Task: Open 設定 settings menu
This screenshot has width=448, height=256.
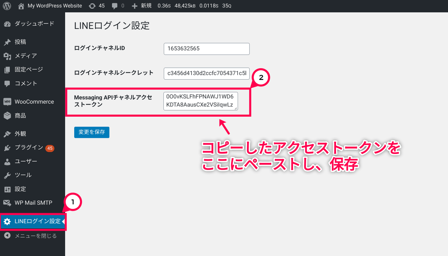Action: pyautogui.click(x=20, y=189)
